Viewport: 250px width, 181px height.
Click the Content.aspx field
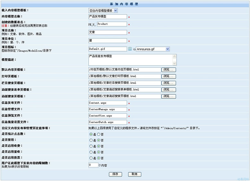tap(108, 103)
